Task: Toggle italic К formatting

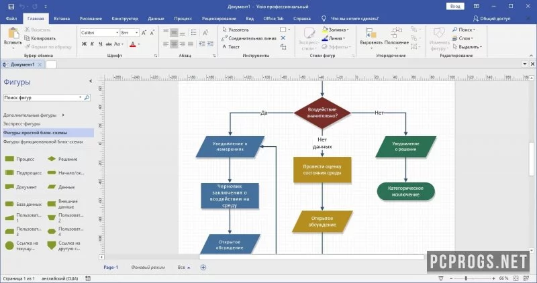Action: tap(92, 44)
